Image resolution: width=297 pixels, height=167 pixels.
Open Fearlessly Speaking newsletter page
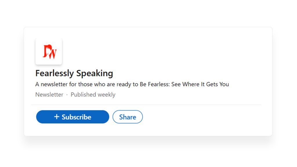tap(74, 73)
